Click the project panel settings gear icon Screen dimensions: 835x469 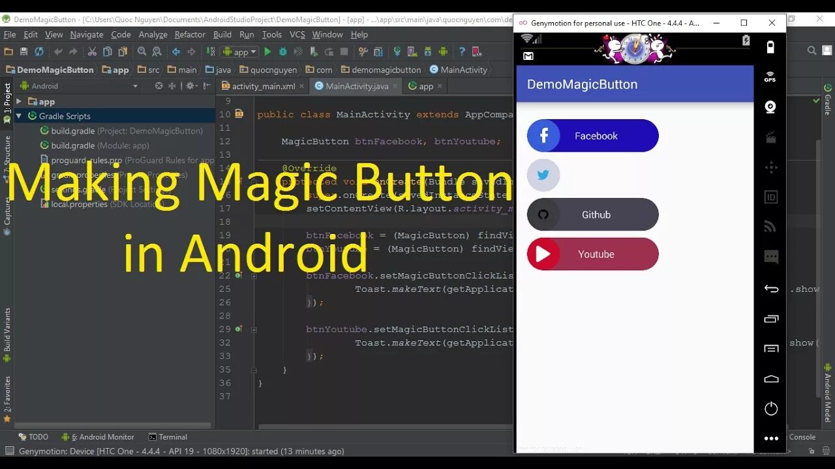[x=190, y=85]
